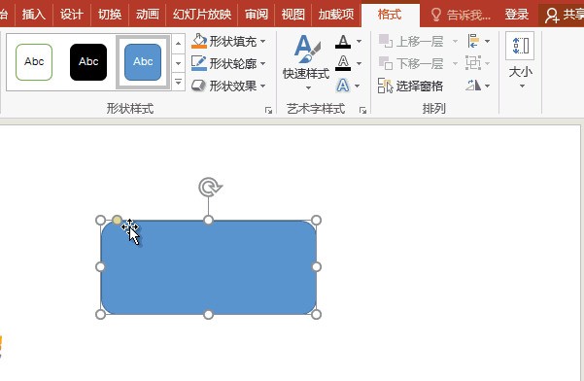Switch to the Animations (动画) tab
The width and height of the screenshot is (584, 381).
tap(148, 15)
